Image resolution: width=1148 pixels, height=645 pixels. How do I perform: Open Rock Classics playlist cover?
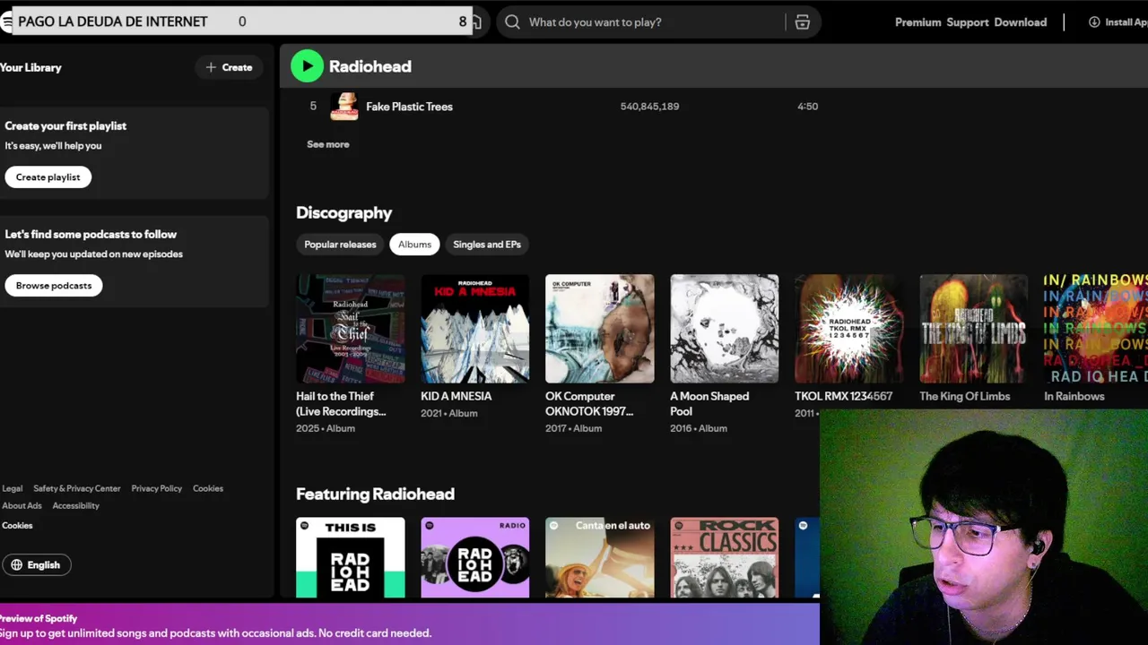point(725,557)
